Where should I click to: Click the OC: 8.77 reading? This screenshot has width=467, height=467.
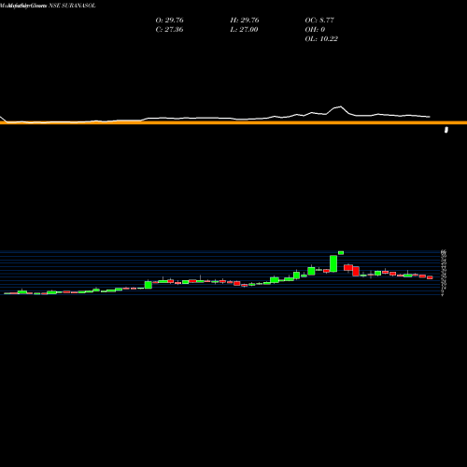319,21
